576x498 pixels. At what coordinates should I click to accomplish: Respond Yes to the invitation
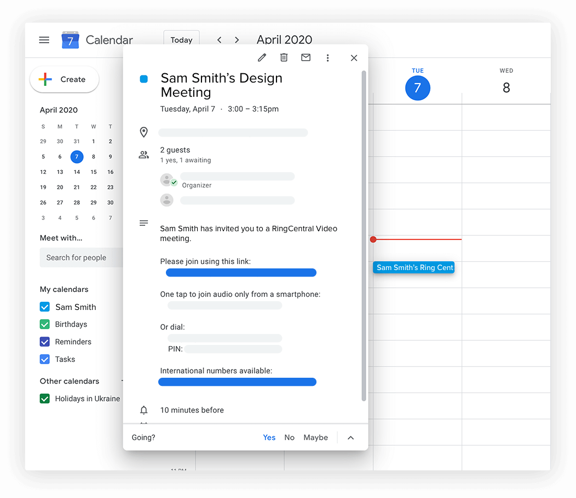(269, 438)
